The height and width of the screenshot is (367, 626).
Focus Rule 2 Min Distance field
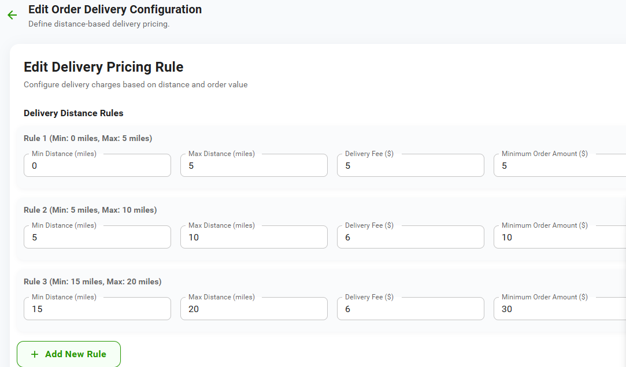pos(97,238)
